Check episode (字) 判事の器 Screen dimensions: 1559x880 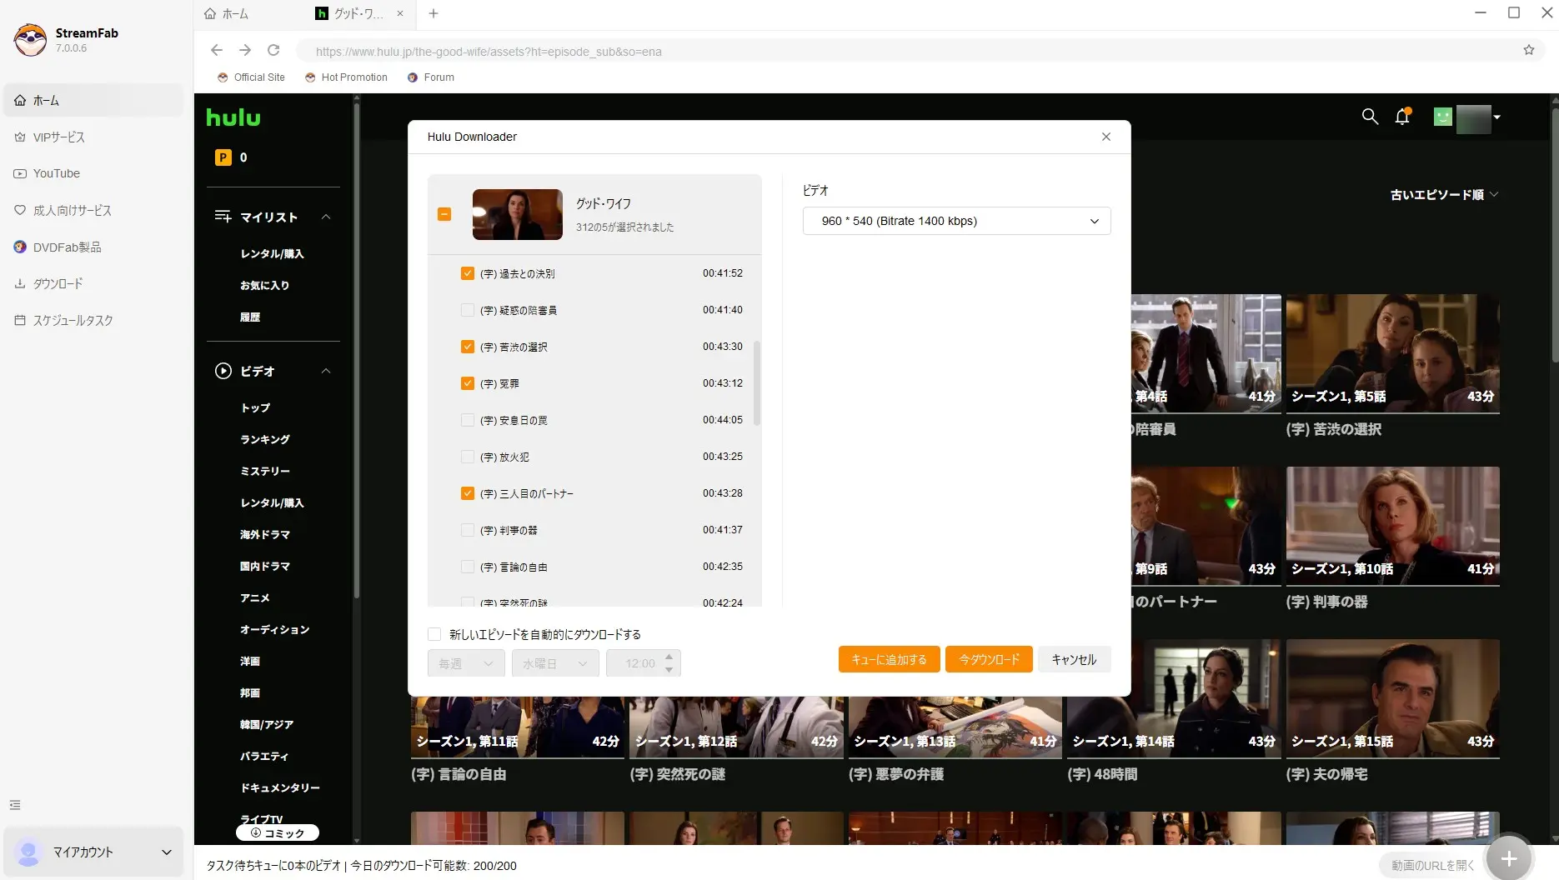tap(468, 530)
